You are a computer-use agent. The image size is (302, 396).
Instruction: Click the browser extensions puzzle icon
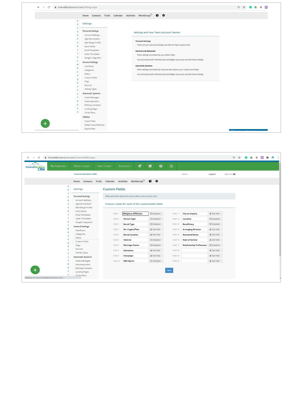click(x=267, y=157)
